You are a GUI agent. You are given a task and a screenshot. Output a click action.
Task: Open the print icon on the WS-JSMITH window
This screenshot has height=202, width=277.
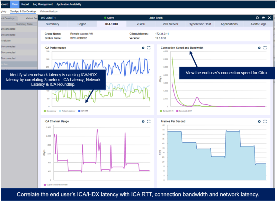point(263,17)
